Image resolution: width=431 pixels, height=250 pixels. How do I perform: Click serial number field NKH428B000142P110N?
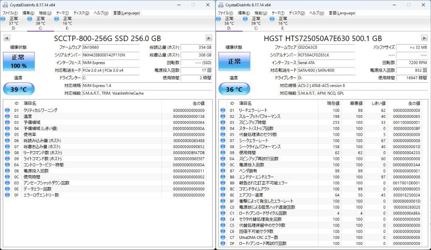(111, 55)
